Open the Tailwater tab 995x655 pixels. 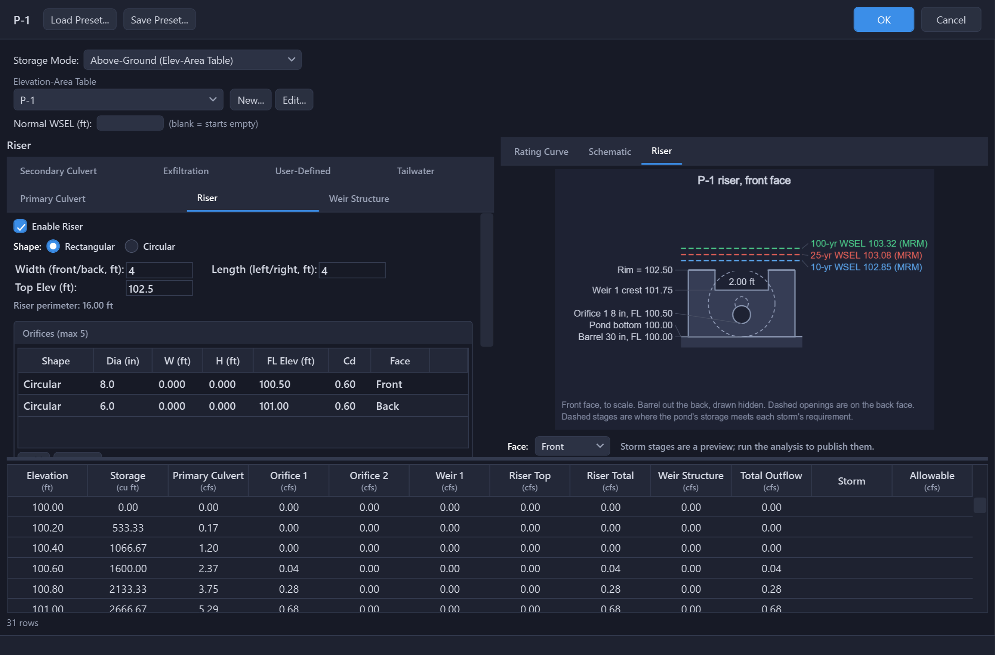(415, 171)
